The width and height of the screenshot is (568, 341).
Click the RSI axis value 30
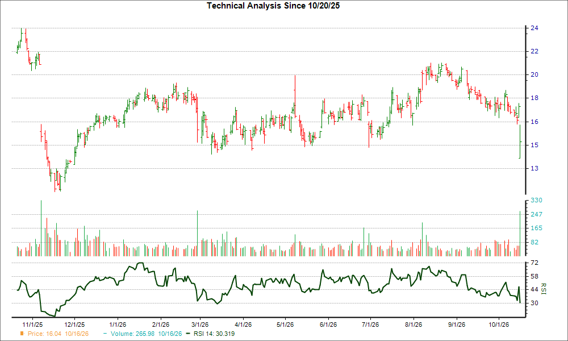(x=534, y=303)
